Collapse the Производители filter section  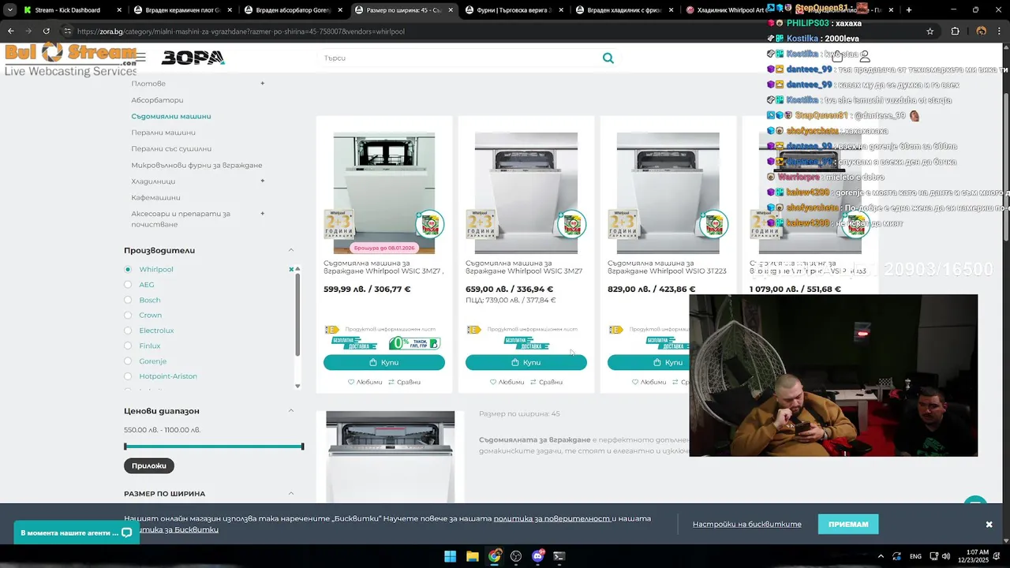pos(290,250)
